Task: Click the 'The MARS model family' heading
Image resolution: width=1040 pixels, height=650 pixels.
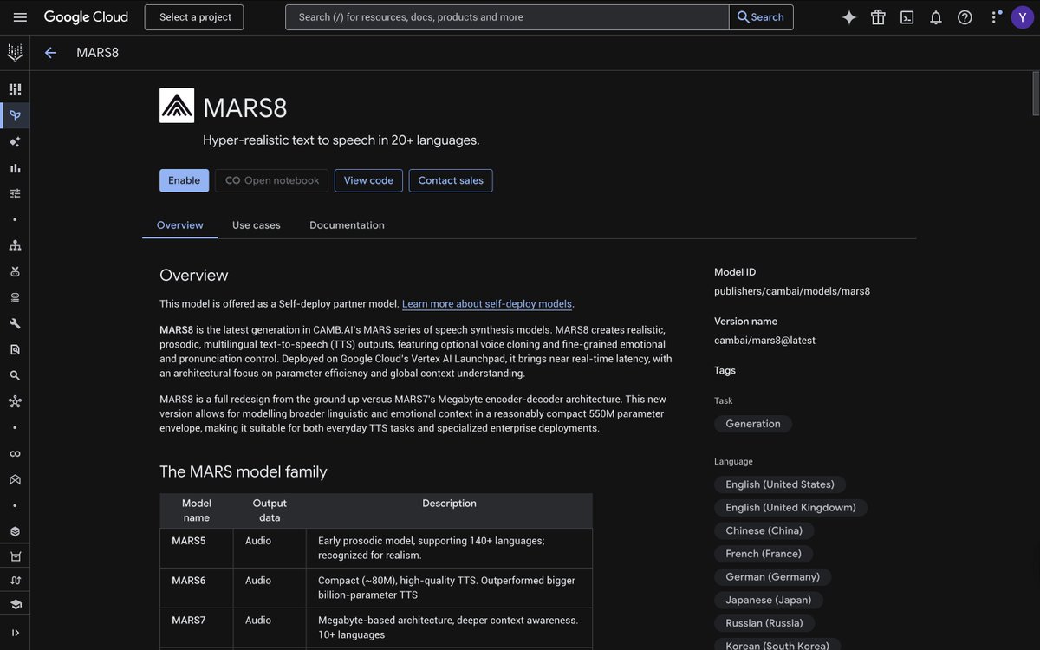Action: click(x=244, y=471)
